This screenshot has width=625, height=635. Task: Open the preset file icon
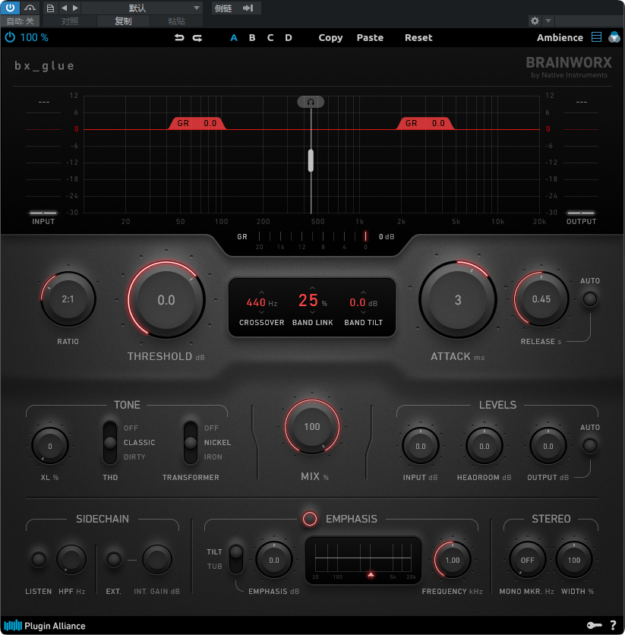click(x=50, y=8)
